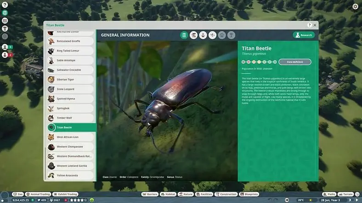This screenshot has width=362, height=203.
Task: Click the Research button
Action: (x=304, y=35)
